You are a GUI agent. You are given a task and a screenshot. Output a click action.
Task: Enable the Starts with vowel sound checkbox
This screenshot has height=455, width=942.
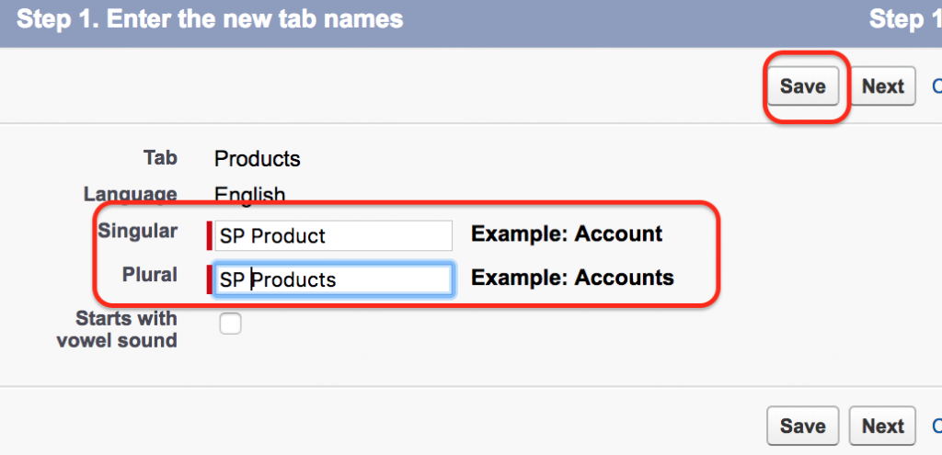[x=231, y=324]
